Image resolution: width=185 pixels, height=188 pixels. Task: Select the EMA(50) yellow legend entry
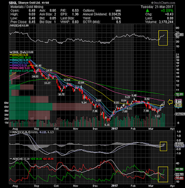(19, 55)
